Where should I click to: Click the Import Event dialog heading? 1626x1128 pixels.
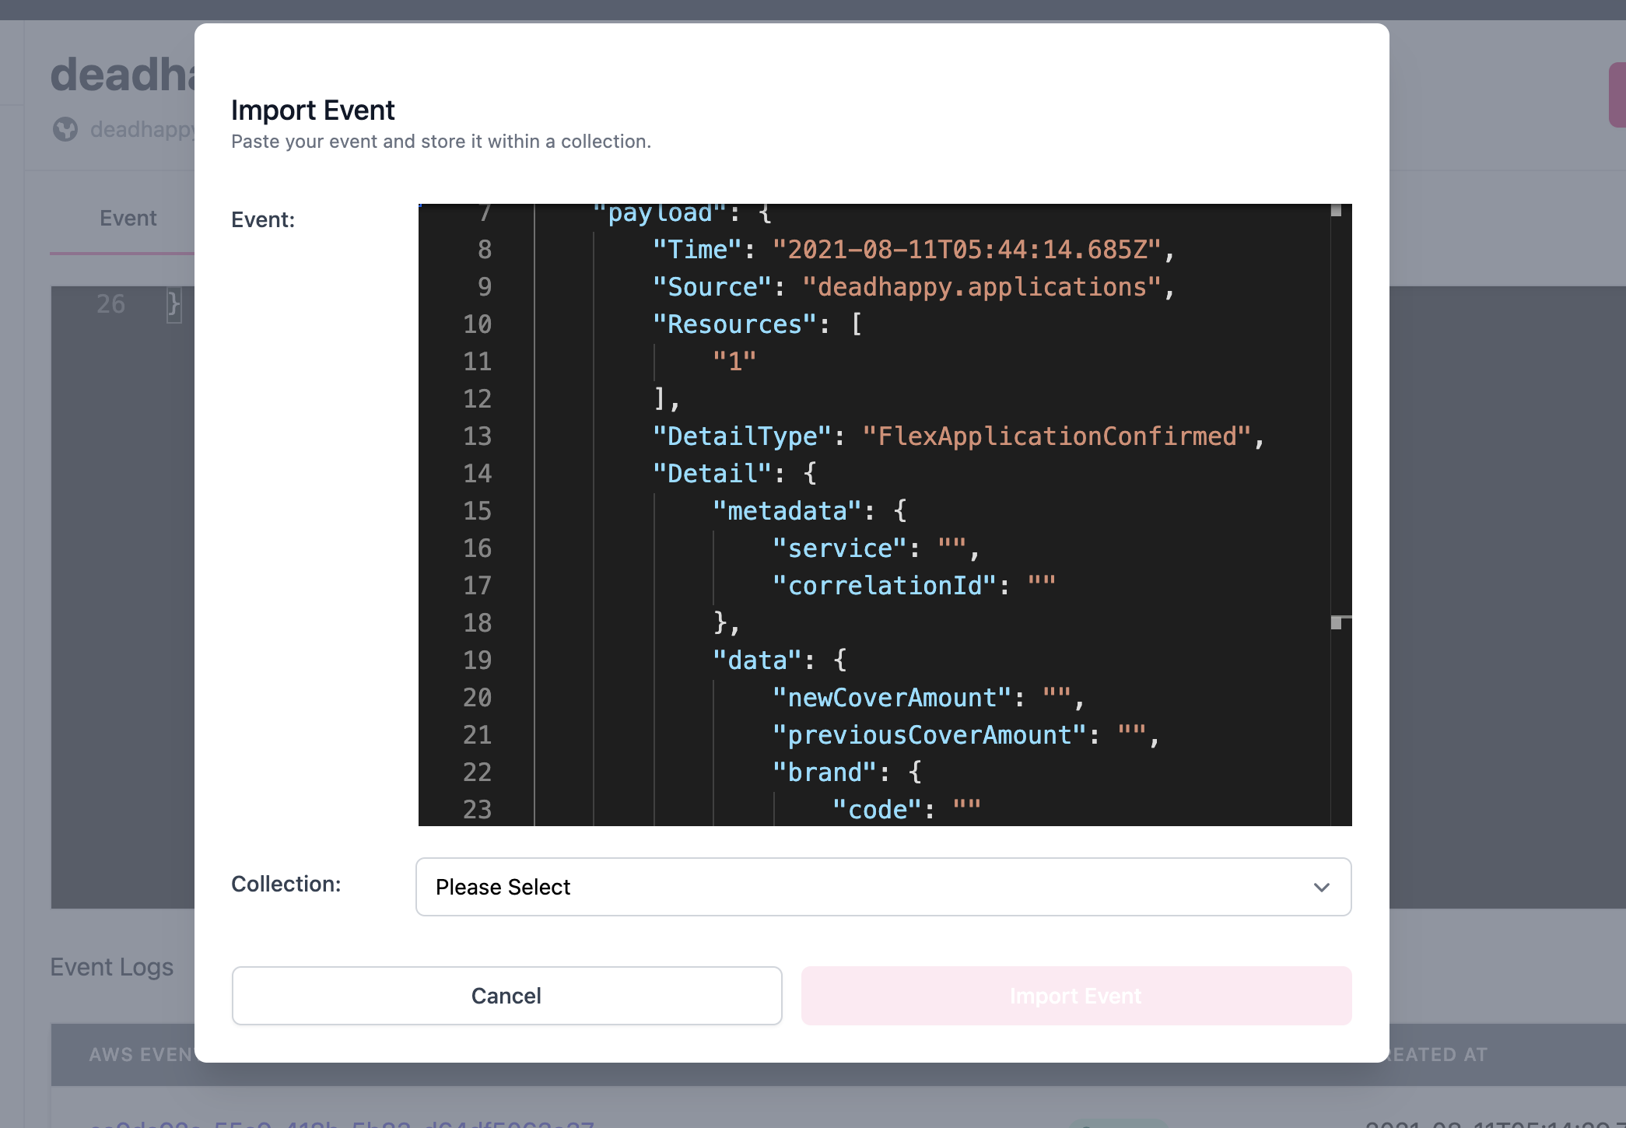(313, 110)
